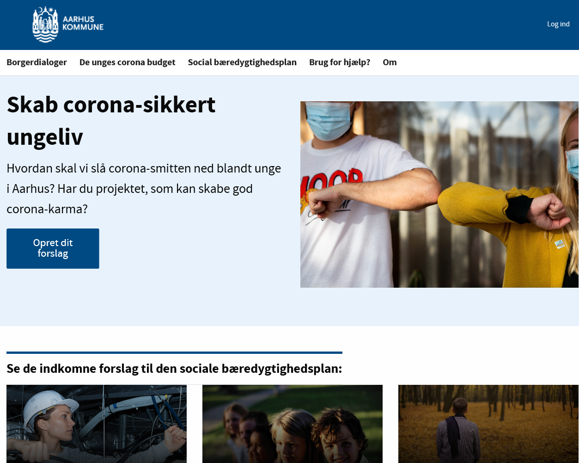The image size is (579, 463).
Task: Open the proposal with man in forest photo
Action: click(x=488, y=424)
